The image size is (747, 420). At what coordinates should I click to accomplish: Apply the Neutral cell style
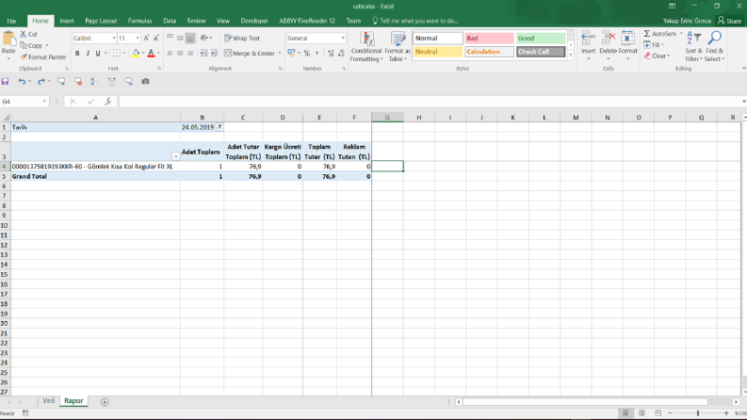pyautogui.click(x=438, y=52)
